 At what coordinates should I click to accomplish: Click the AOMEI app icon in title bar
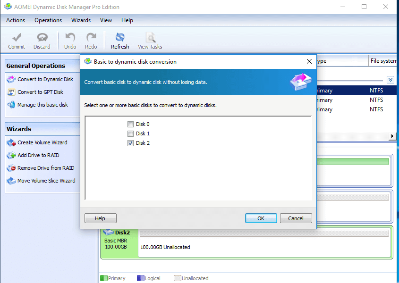tap(8, 7)
